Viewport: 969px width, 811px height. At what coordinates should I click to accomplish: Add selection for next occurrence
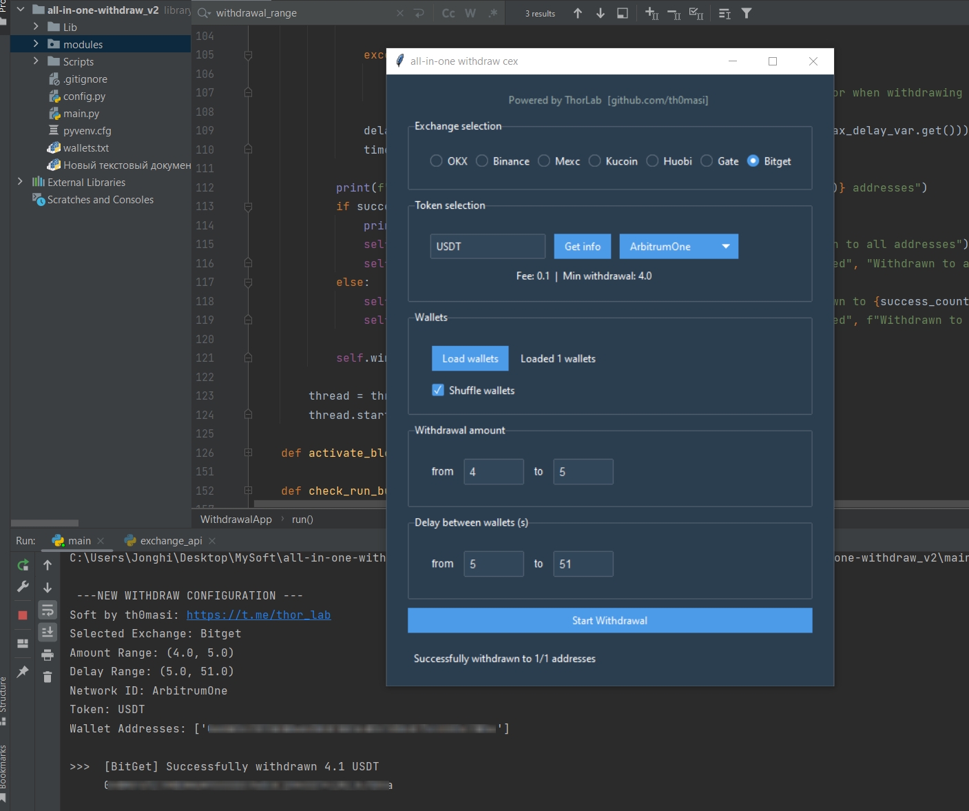click(652, 13)
